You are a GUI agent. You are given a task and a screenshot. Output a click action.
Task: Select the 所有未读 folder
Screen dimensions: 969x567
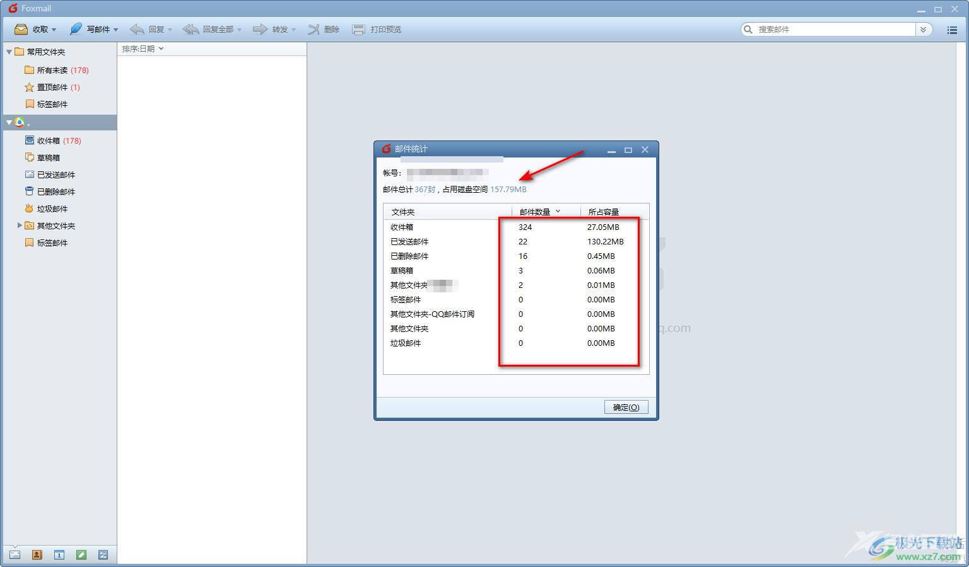(60, 70)
